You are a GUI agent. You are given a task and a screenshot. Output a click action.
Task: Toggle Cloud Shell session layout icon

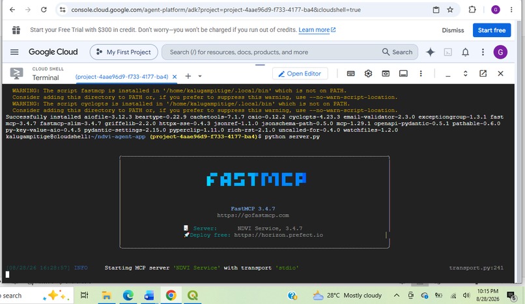[403, 74]
